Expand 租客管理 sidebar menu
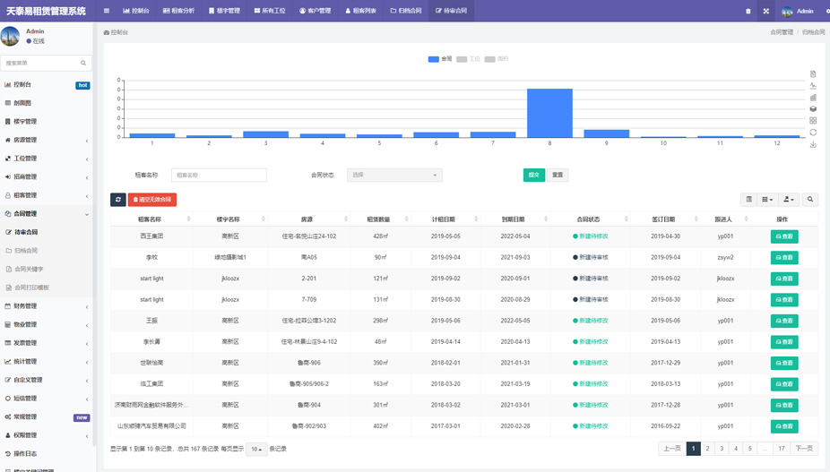830x472 pixels. coord(47,195)
